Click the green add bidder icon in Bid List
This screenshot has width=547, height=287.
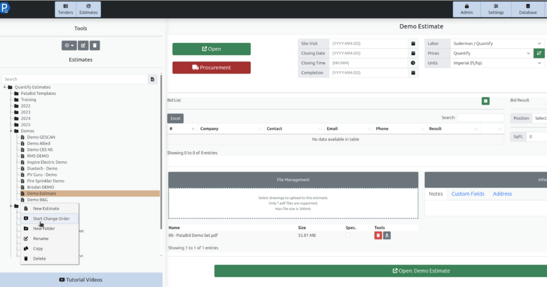coord(485,101)
